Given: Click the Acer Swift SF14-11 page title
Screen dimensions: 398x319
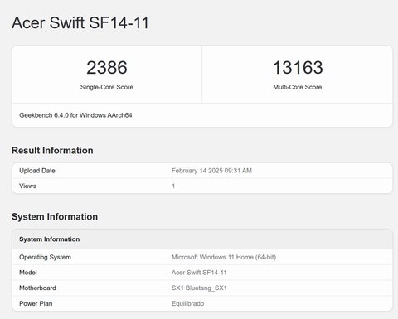Looking at the screenshot, I should click(x=80, y=22).
